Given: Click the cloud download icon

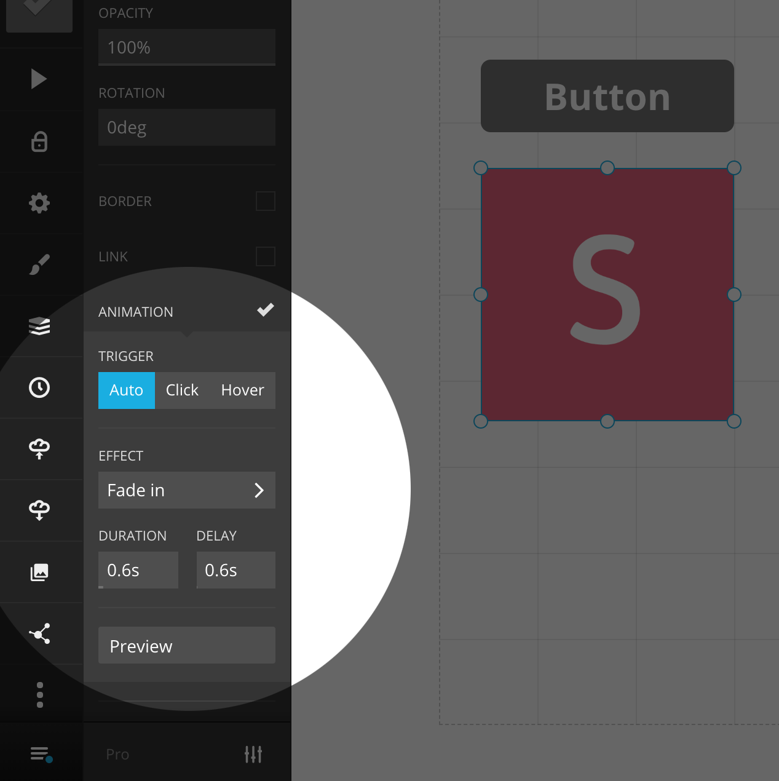Looking at the screenshot, I should point(39,510).
